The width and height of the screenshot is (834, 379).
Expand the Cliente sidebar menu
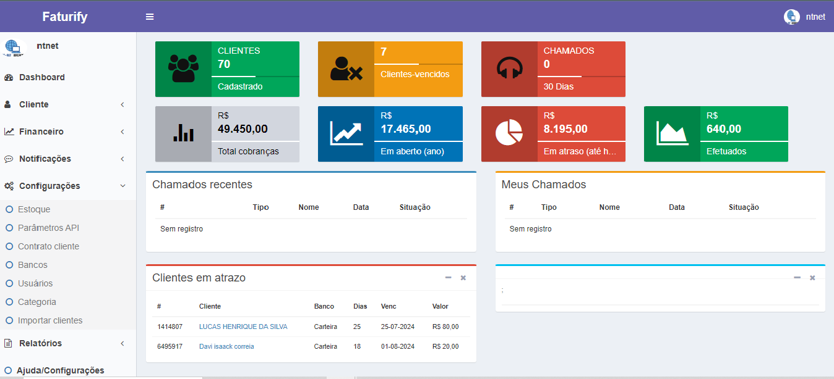[x=34, y=104]
